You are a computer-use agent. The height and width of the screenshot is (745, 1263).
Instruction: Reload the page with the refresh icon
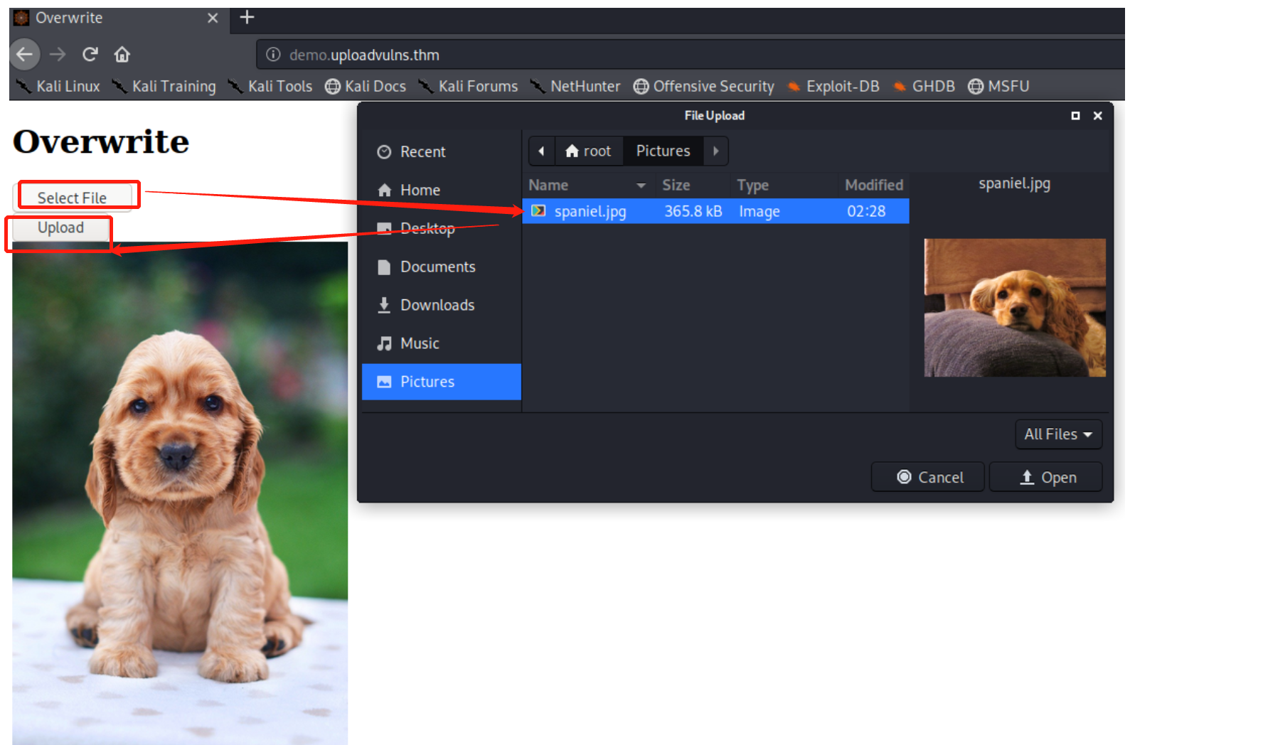pyautogui.click(x=90, y=54)
